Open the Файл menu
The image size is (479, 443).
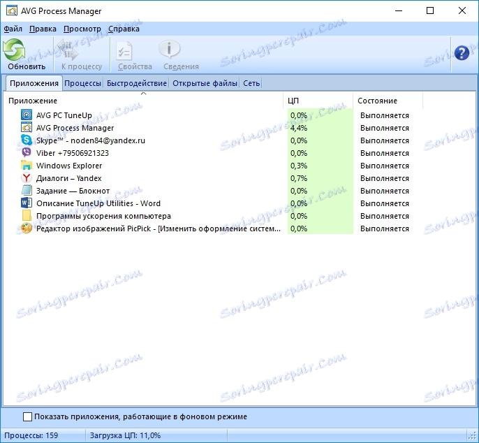click(13, 29)
